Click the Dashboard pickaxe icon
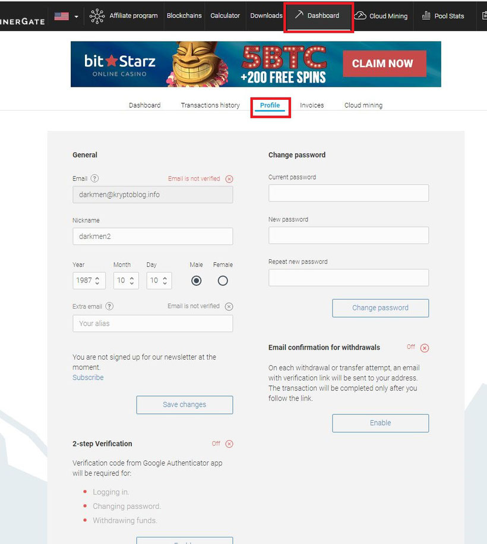The height and width of the screenshot is (544, 487). pos(299,15)
